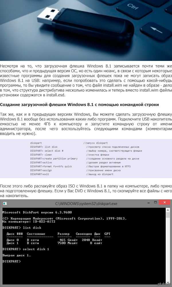Click 'DISKPART>create partition primary' code line
172x287 pixels.
(x=54, y=159)
